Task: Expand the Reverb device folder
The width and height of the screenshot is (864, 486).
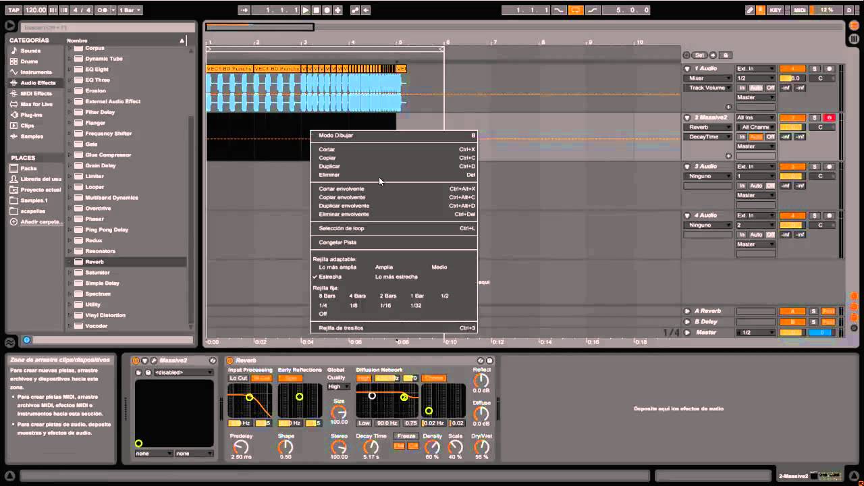Action: point(70,262)
